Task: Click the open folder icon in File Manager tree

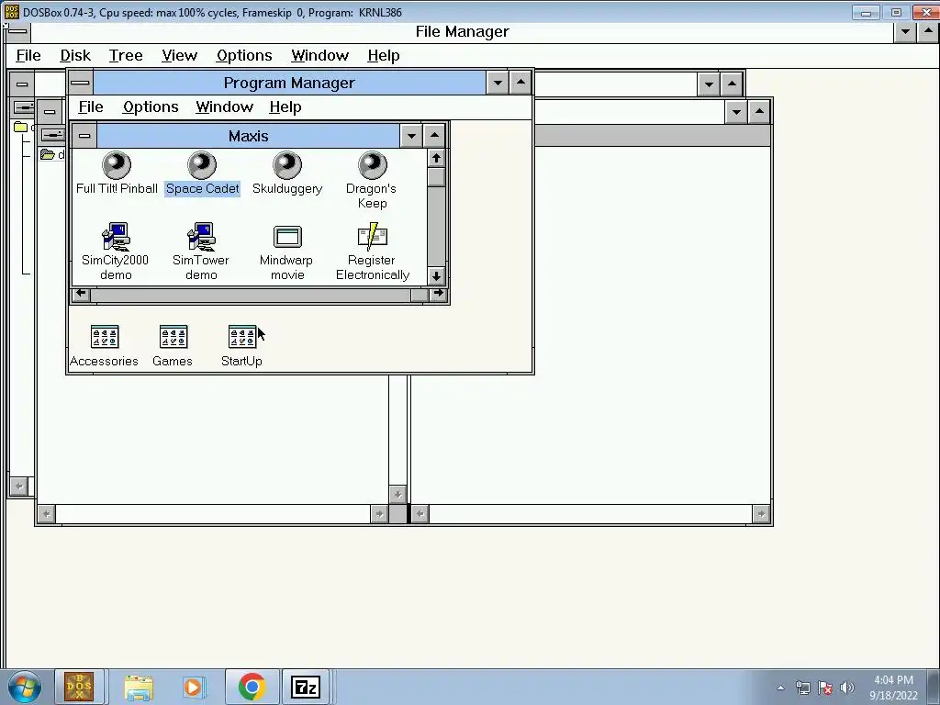Action: point(48,154)
